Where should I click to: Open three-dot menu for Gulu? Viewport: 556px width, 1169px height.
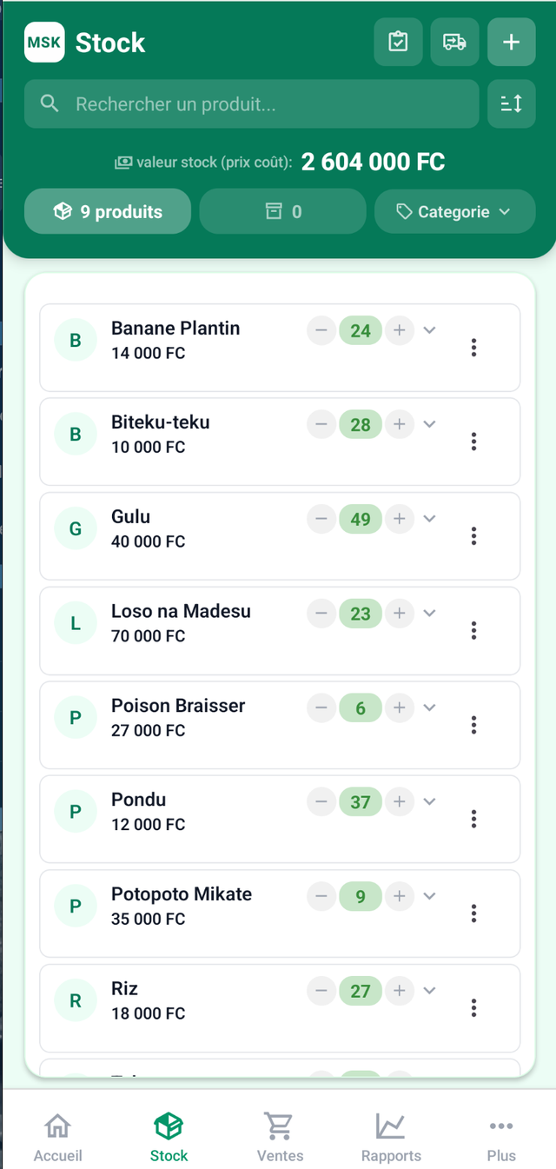click(x=473, y=535)
